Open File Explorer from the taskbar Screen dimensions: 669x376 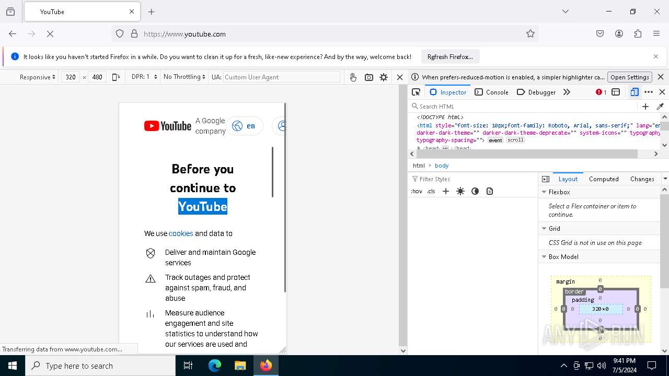point(240,366)
